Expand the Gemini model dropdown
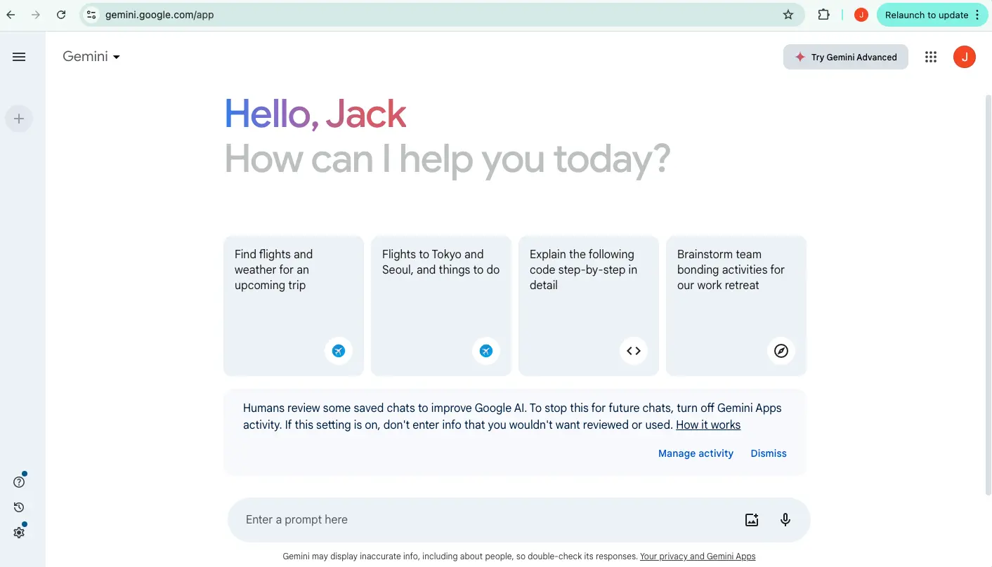This screenshot has width=992, height=567. click(x=91, y=57)
